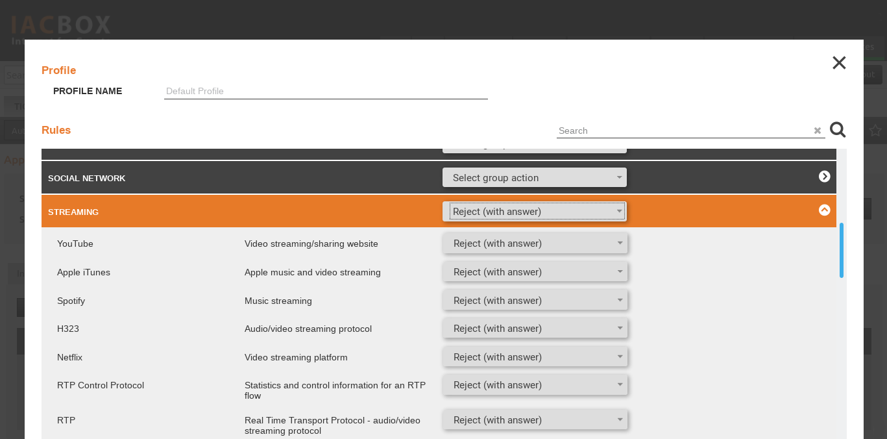Viewport: 887px width, 439px height.
Task: Click the orange Rules heading
Action: [56, 130]
